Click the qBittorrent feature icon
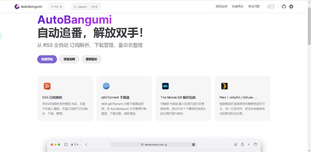 [106, 86]
